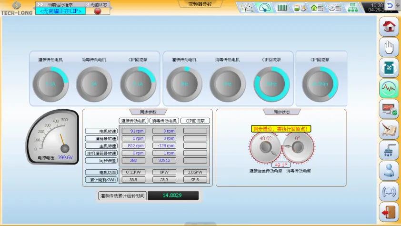The width and height of the screenshot is (401, 226).
Task: Click the sterilization drive motor column header
Action: pyautogui.click(x=164, y=121)
